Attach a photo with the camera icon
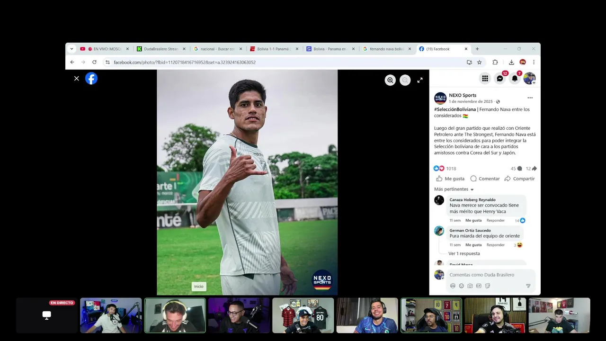The image size is (606, 341). pyautogui.click(x=470, y=286)
